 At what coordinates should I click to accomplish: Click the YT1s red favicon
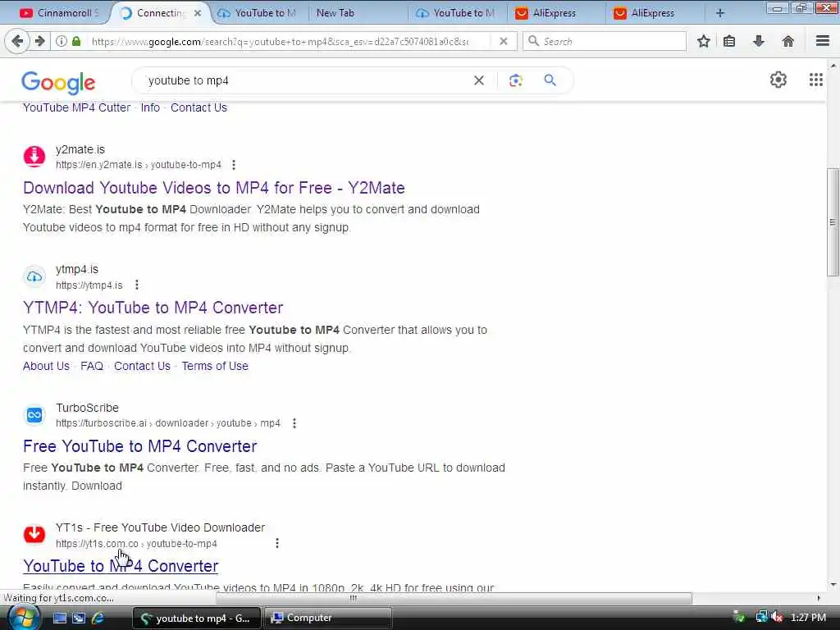point(34,534)
